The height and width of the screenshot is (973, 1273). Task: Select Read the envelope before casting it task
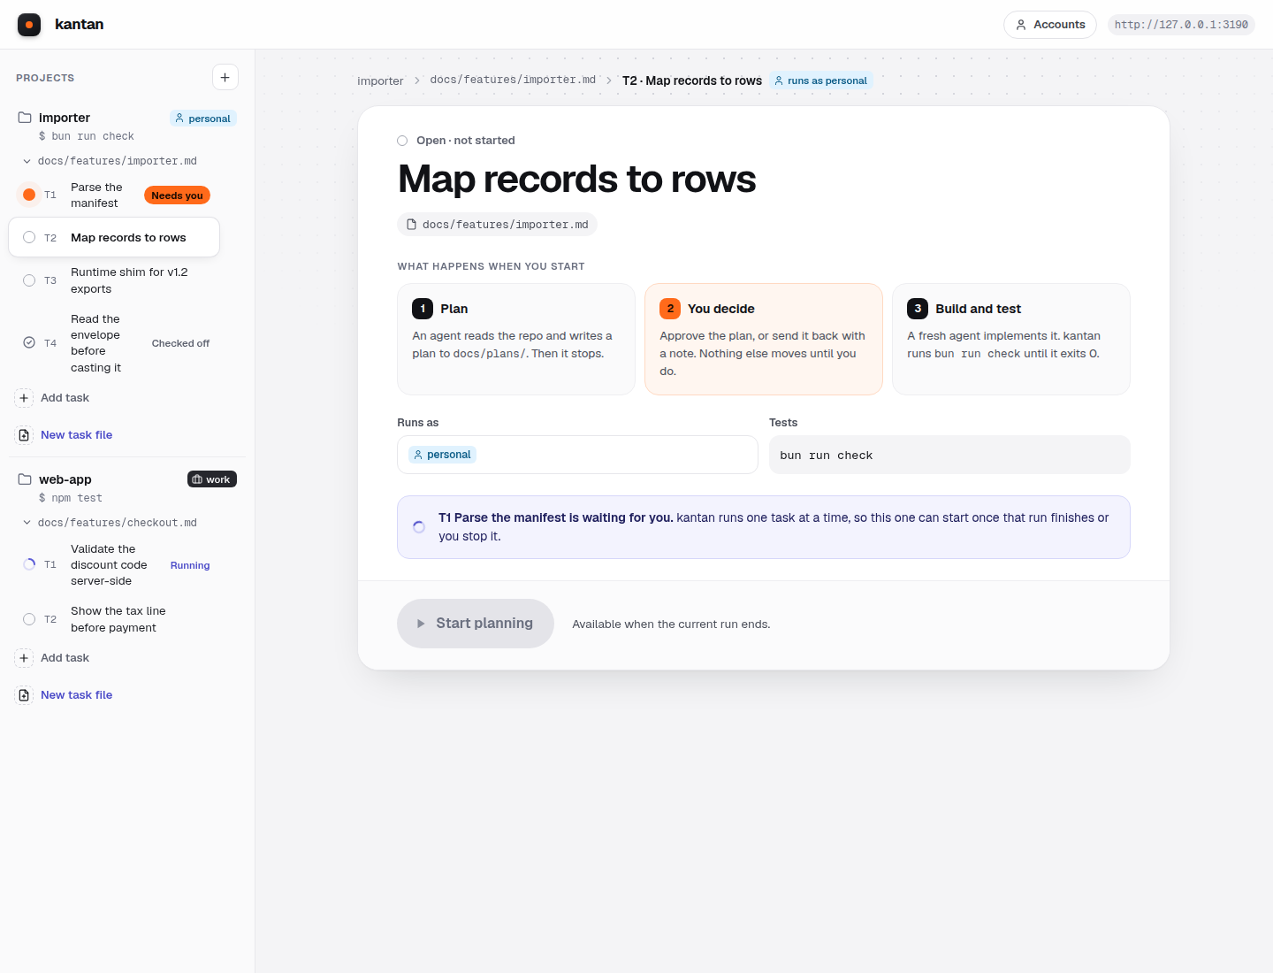click(114, 343)
